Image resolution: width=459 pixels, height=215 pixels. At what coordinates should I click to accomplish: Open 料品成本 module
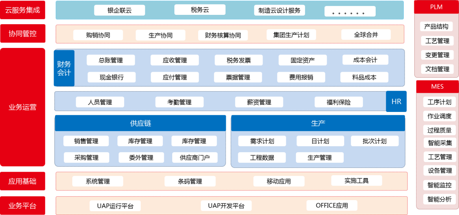pos(365,78)
